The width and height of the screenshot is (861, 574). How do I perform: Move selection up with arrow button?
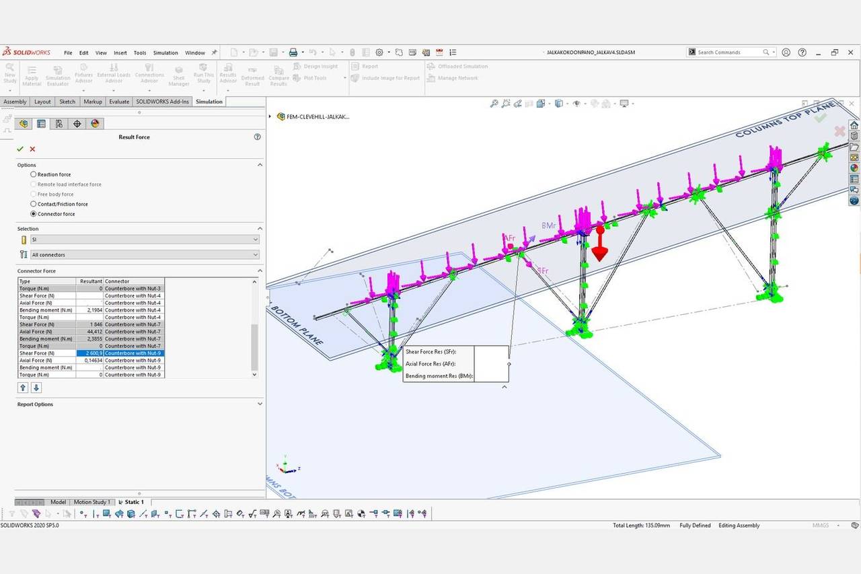pos(23,388)
